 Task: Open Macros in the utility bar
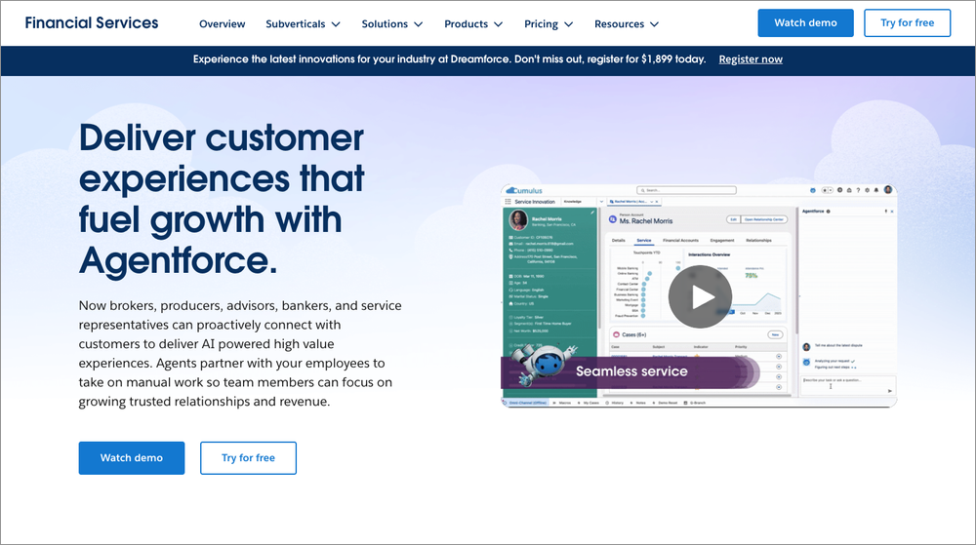click(562, 403)
